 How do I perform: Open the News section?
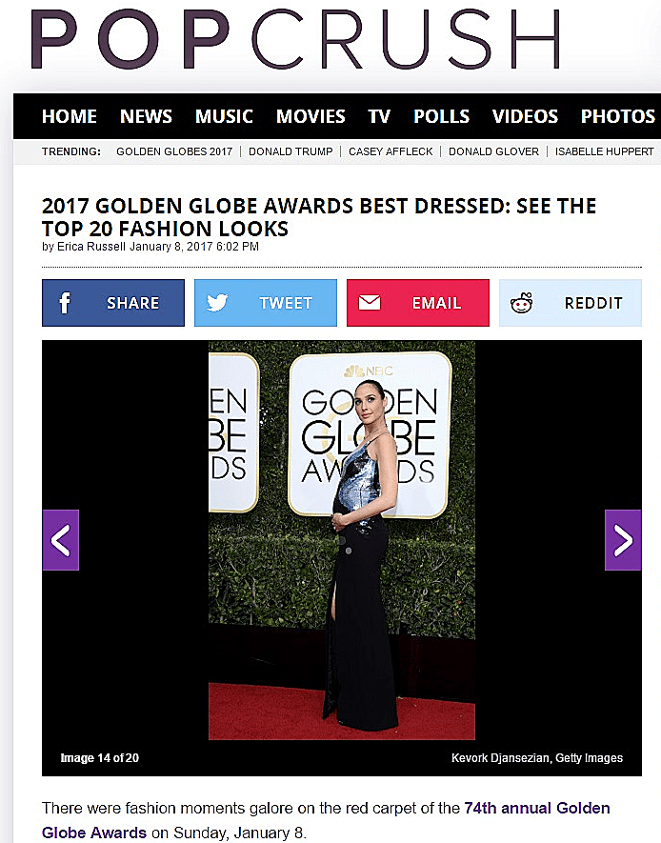click(146, 116)
